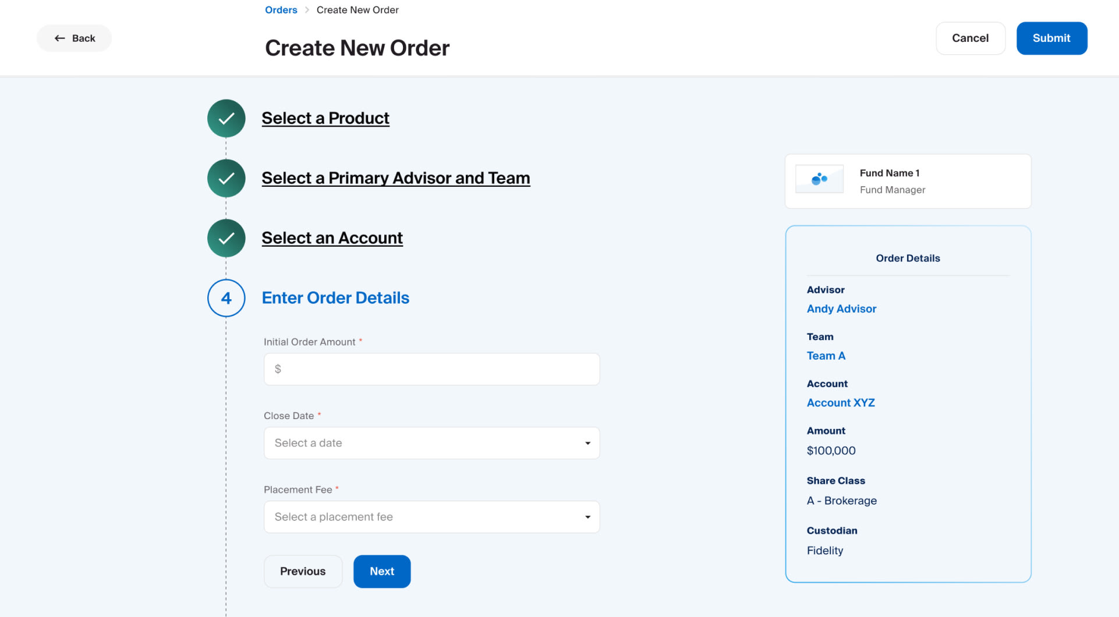Click the breadcrumb chevron separator after Orders
This screenshot has height=617, width=1119.
[307, 10]
